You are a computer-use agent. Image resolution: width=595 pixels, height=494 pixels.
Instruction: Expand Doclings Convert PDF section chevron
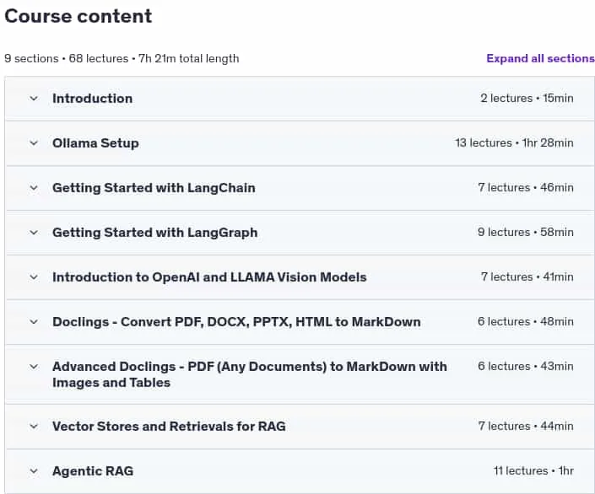click(x=34, y=322)
